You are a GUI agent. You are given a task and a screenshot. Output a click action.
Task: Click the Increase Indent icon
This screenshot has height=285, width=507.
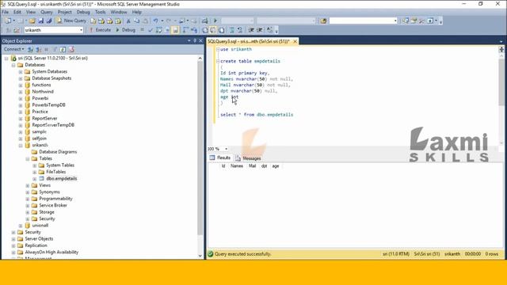[260, 30]
